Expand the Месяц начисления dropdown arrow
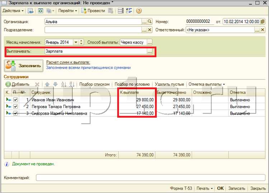This screenshot has width=269, height=193. (76, 42)
